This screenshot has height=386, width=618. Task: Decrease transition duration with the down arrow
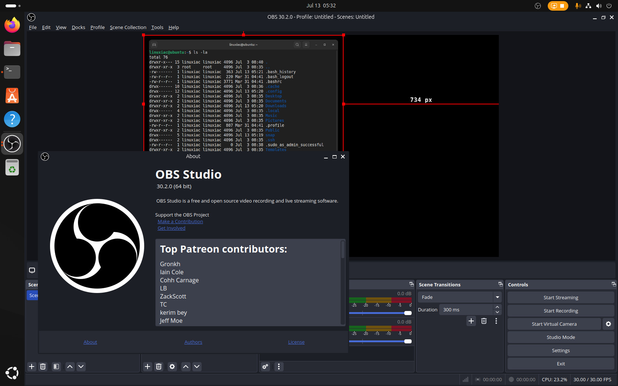point(497,312)
